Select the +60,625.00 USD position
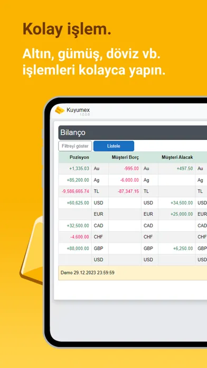207x368 pixels. [x=78, y=203]
